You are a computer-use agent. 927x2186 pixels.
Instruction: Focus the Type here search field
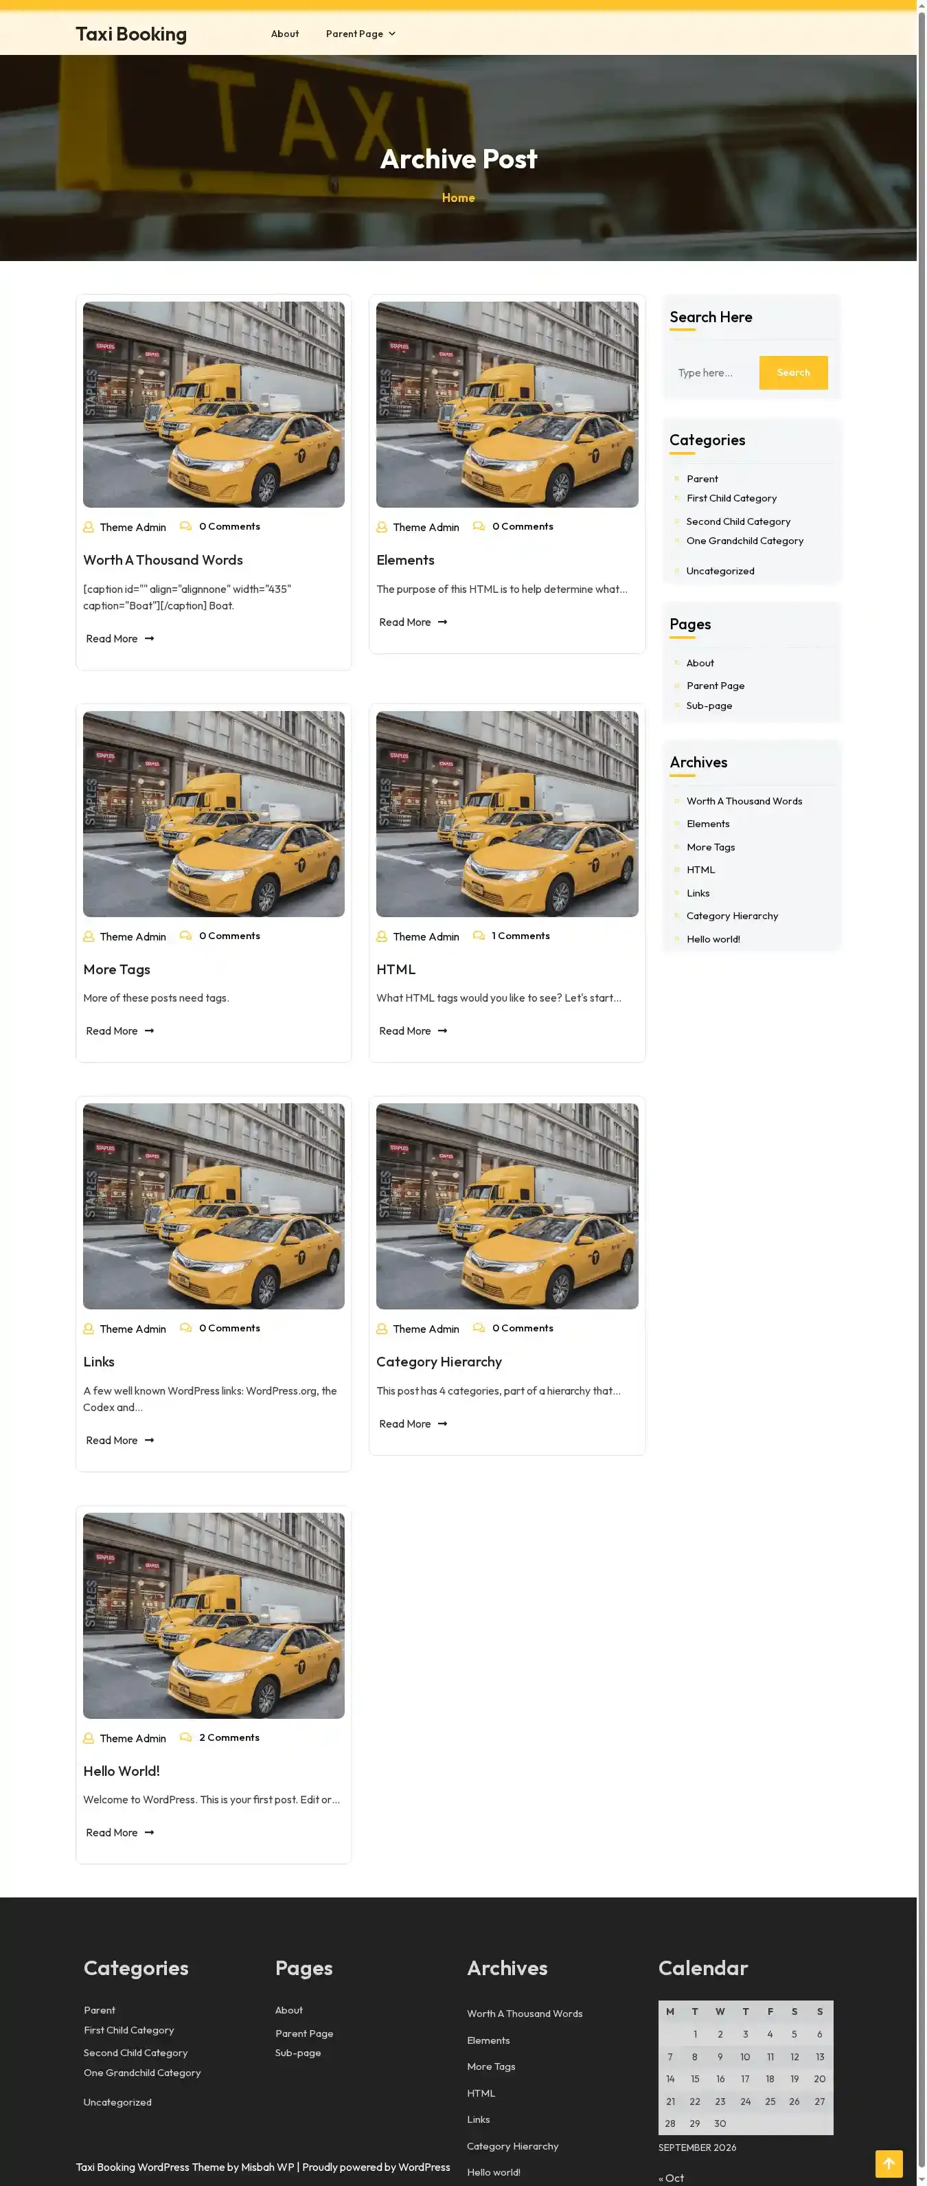tap(714, 372)
